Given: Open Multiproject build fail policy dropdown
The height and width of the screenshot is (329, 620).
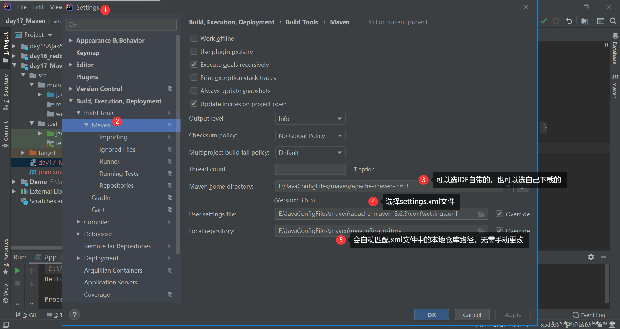Looking at the screenshot, I should pyautogui.click(x=310, y=152).
